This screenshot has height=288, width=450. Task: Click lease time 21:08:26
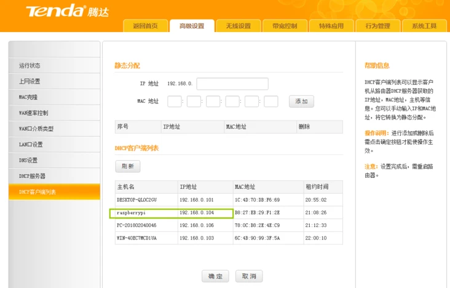[316, 213]
